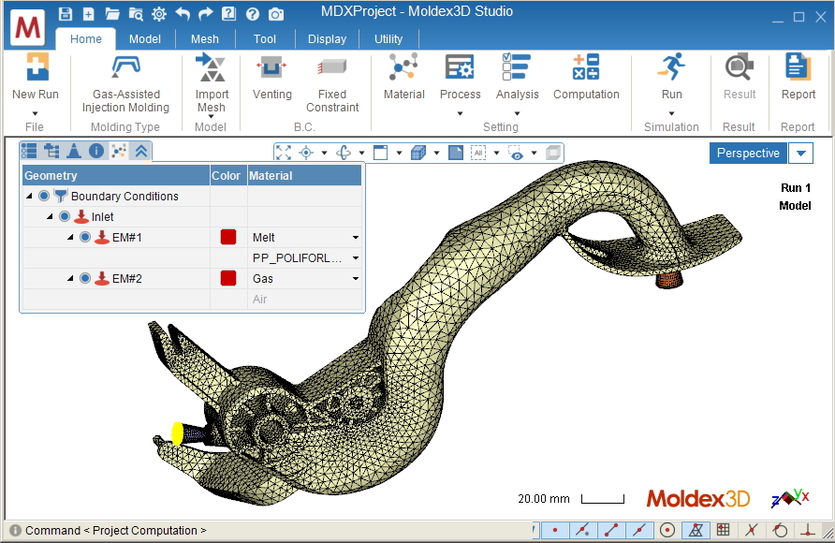835x543 pixels.
Task: Toggle snap to grid
Action: pos(724,530)
